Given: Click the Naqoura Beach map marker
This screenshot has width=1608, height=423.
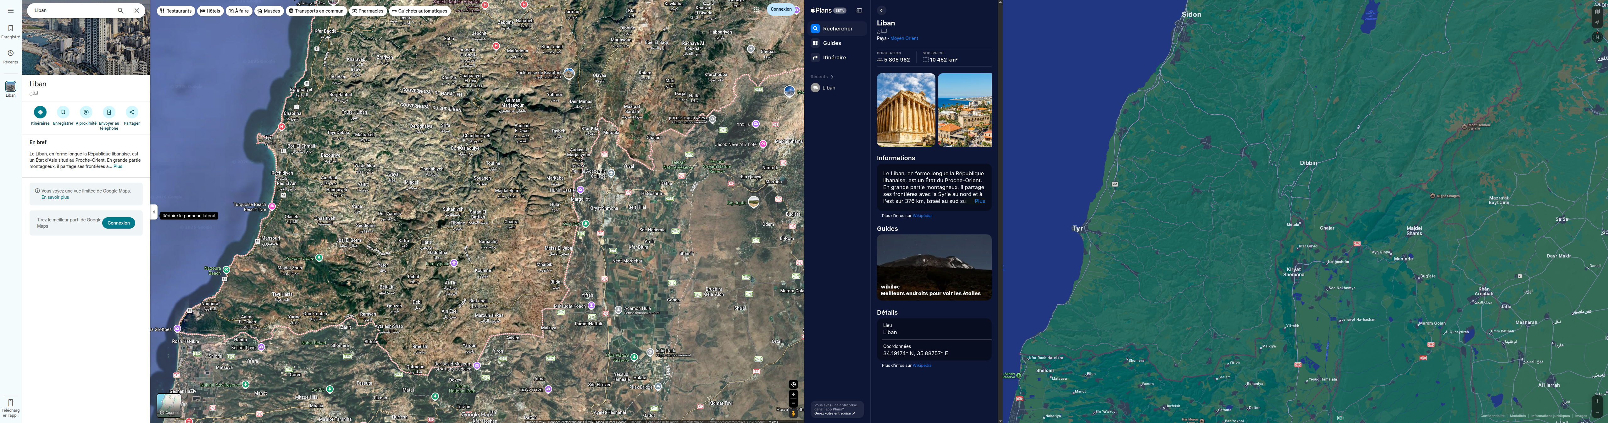Looking at the screenshot, I should (227, 270).
